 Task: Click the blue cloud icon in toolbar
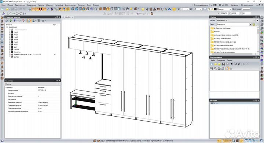[x=169, y=9]
